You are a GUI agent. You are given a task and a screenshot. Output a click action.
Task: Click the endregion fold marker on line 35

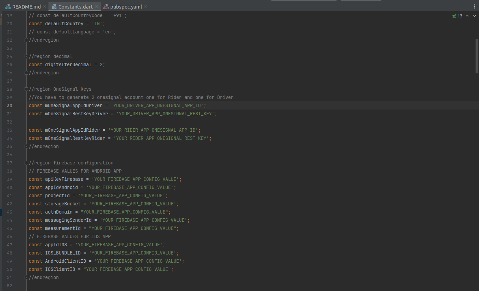pos(26,146)
